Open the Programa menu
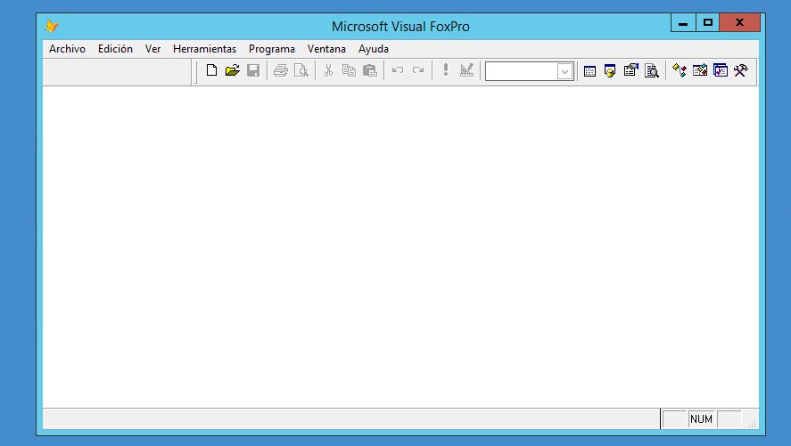 (x=271, y=49)
